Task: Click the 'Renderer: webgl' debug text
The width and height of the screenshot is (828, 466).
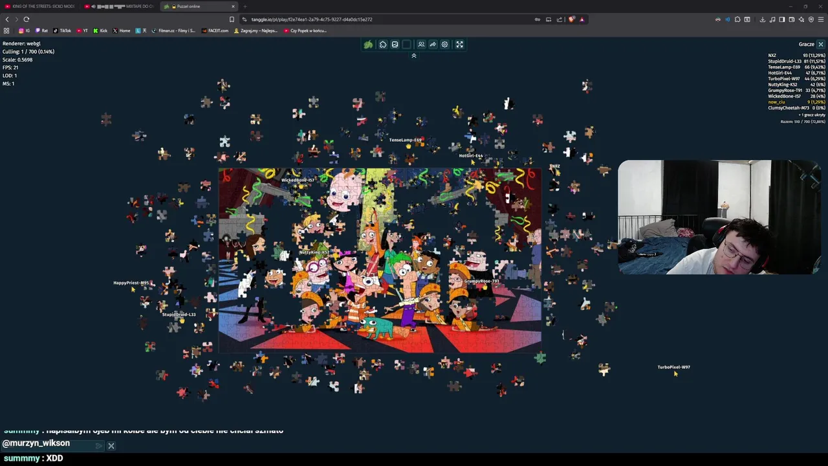Action: [x=21, y=43]
